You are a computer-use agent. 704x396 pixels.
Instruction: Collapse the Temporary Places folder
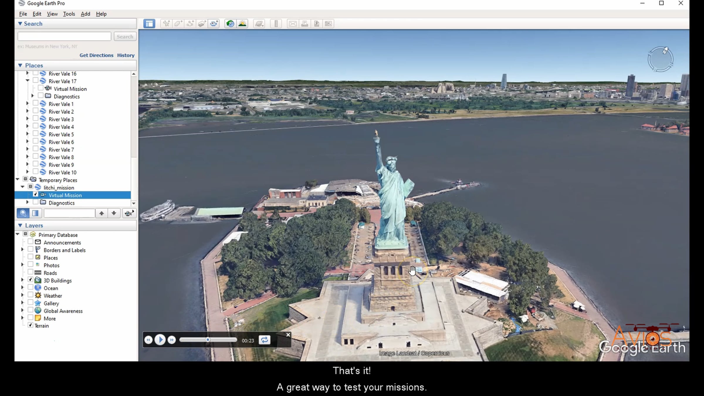(18, 179)
